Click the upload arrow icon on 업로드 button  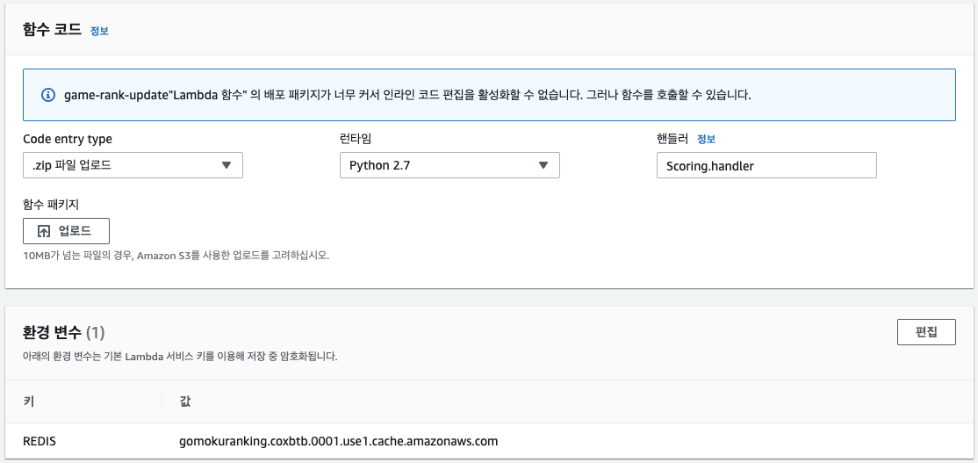pos(44,231)
